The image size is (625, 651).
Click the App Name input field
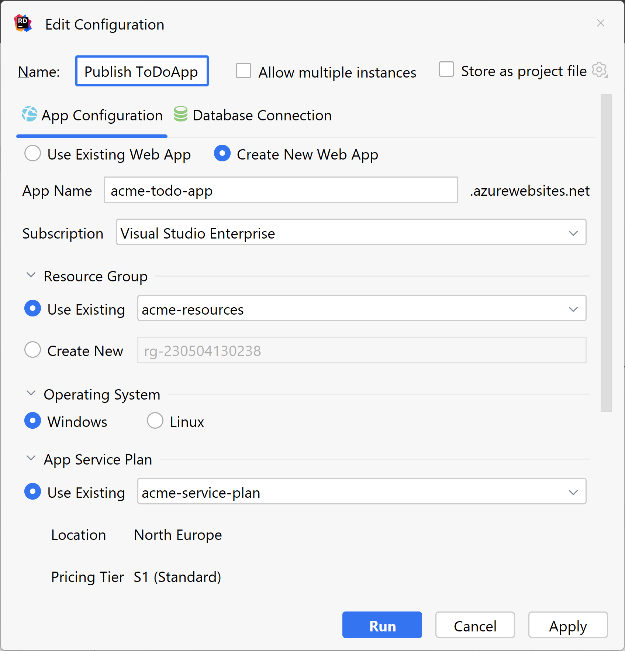(x=281, y=190)
